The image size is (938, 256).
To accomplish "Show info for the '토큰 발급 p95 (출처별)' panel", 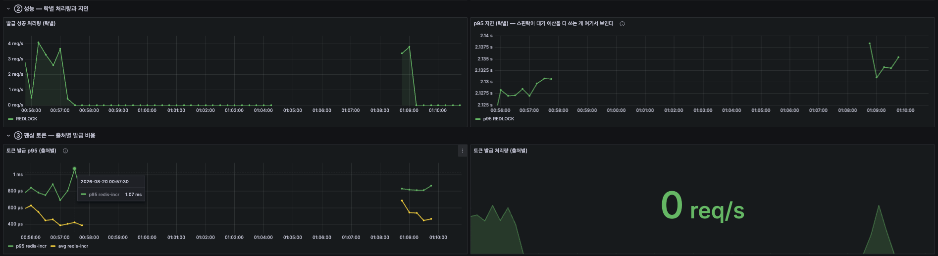I will pos(65,151).
